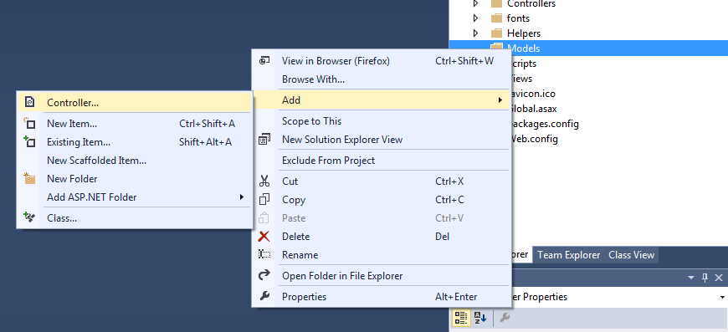Click the New Item icon
Image resolution: width=728 pixels, height=332 pixels.
click(29, 123)
